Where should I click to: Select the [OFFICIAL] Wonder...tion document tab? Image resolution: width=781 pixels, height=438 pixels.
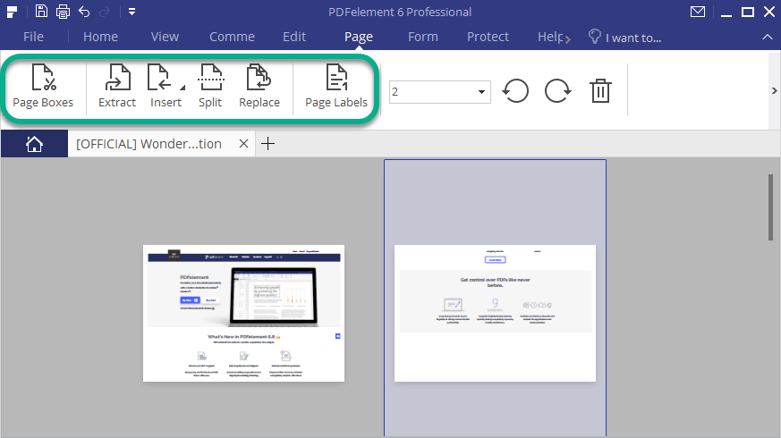149,144
